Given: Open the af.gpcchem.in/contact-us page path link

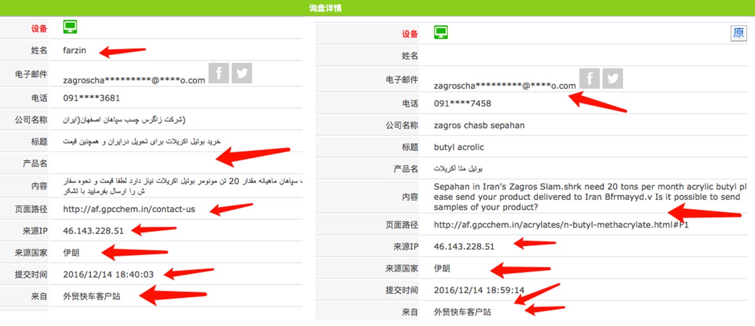Looking at the screenshot, I should tap(129, 209).
